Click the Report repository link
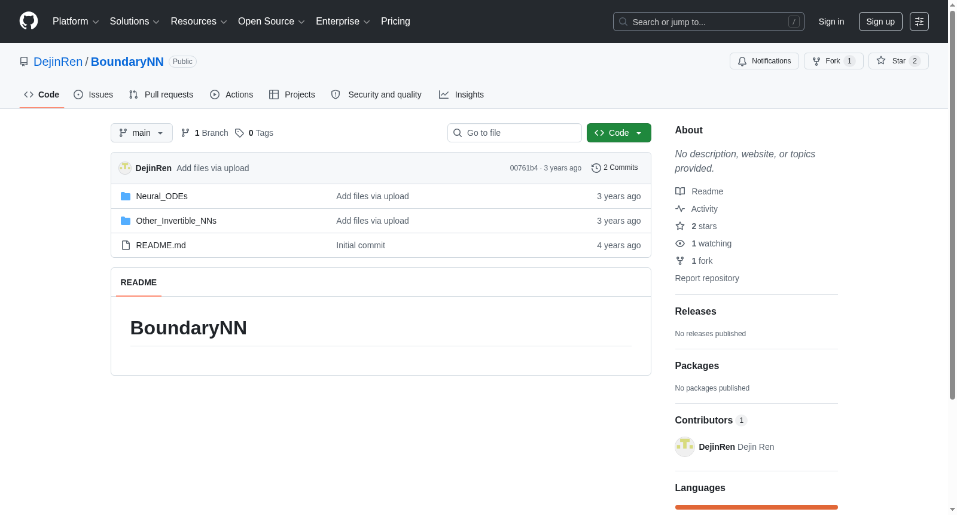The width and height of the screenshot is (957, 515). (x=707, y=278)
